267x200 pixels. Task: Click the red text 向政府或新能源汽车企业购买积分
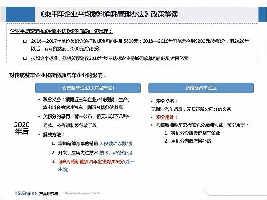(x=91, y=161)
